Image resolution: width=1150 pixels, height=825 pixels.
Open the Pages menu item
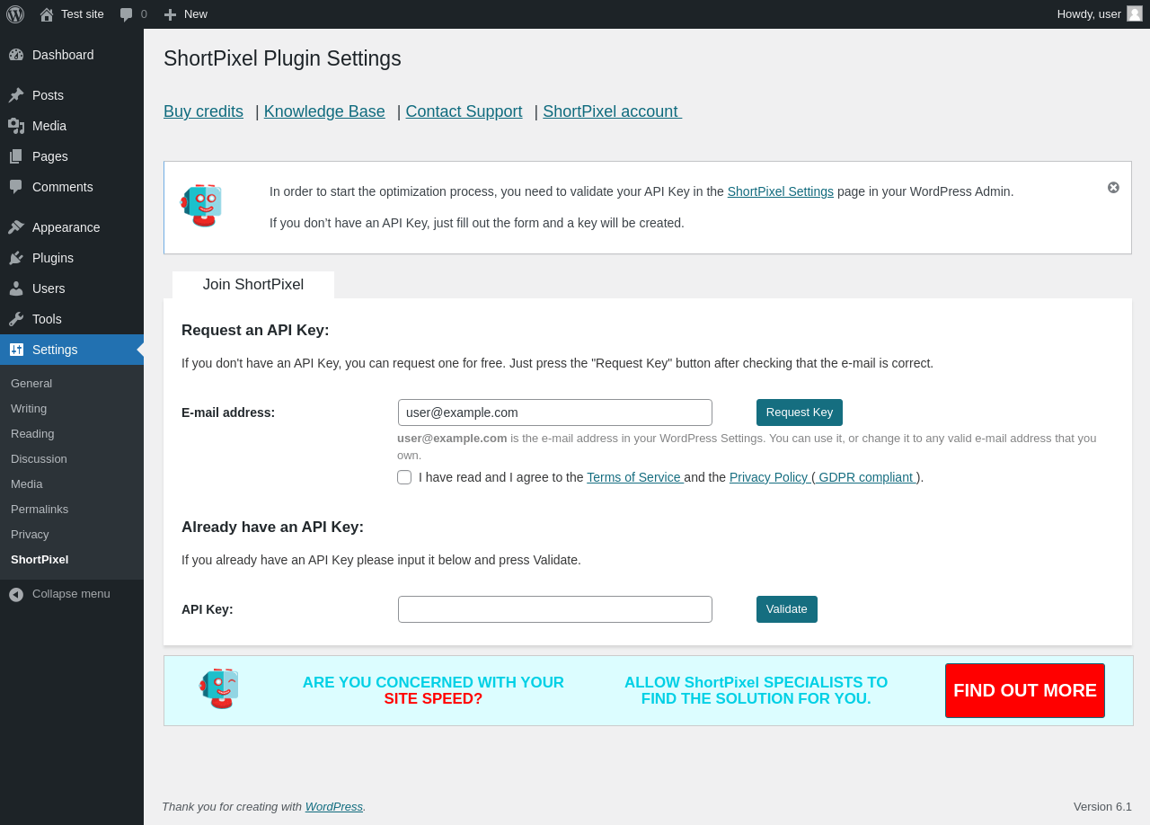(72, 156)
